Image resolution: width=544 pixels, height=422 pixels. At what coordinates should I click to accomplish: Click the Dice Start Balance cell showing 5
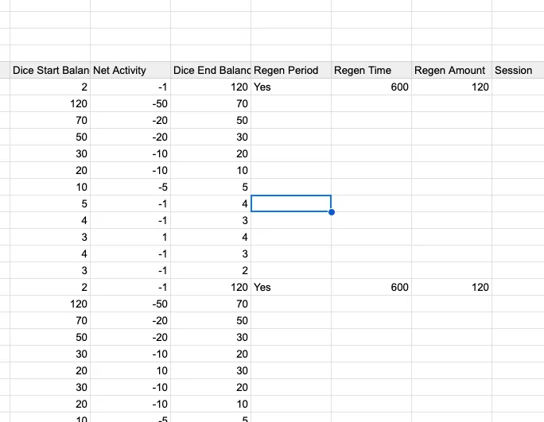(49, 203)
